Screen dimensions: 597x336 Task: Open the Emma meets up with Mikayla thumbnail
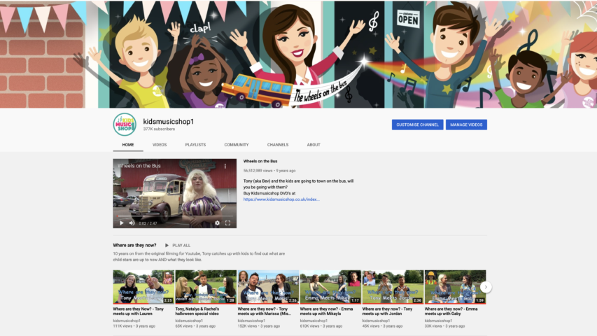[x=330, y=287]
